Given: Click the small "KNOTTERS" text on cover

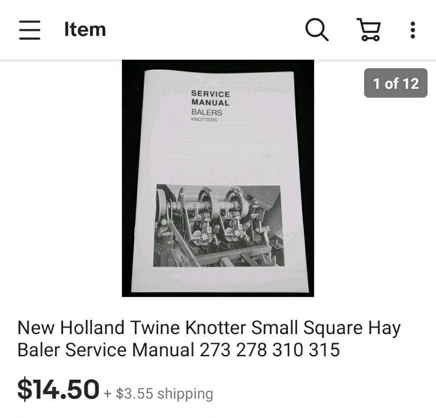Looking at the screenshot, I should (x=204, y=120).
